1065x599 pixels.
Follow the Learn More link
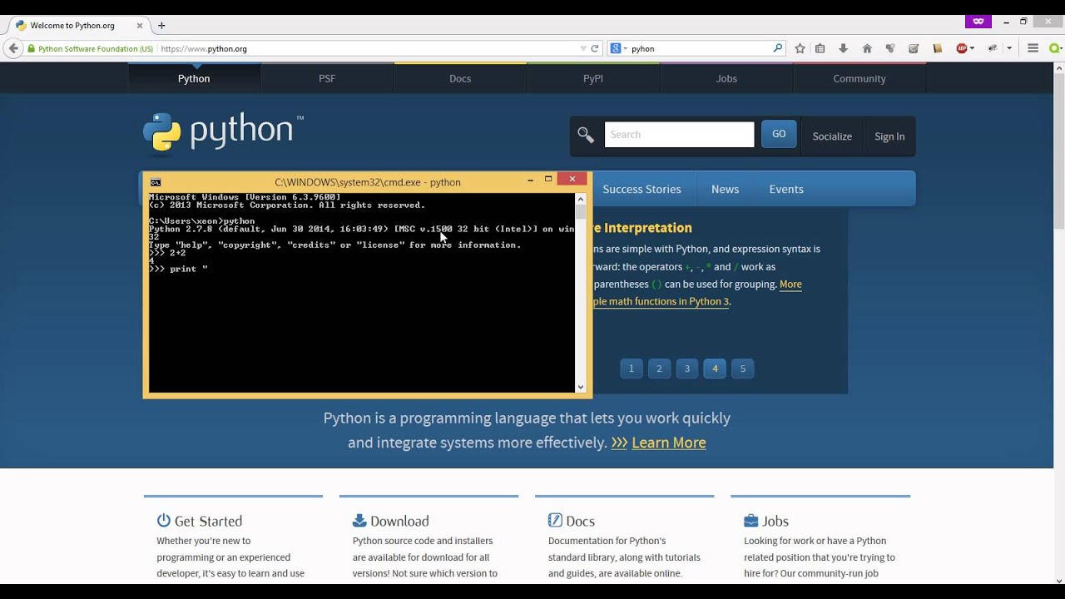click(x=668, y=443)
